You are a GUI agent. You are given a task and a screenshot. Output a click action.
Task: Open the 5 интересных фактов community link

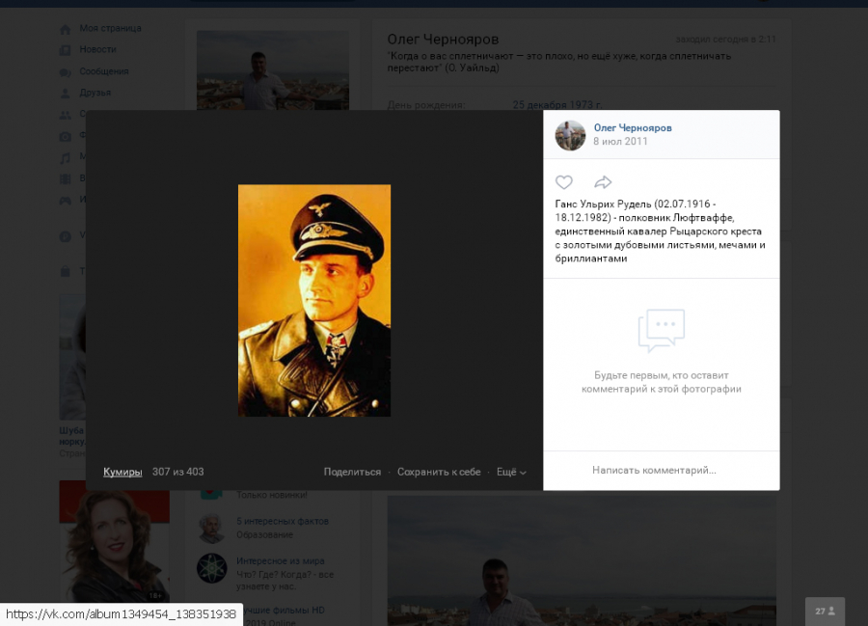coord(283,521)
